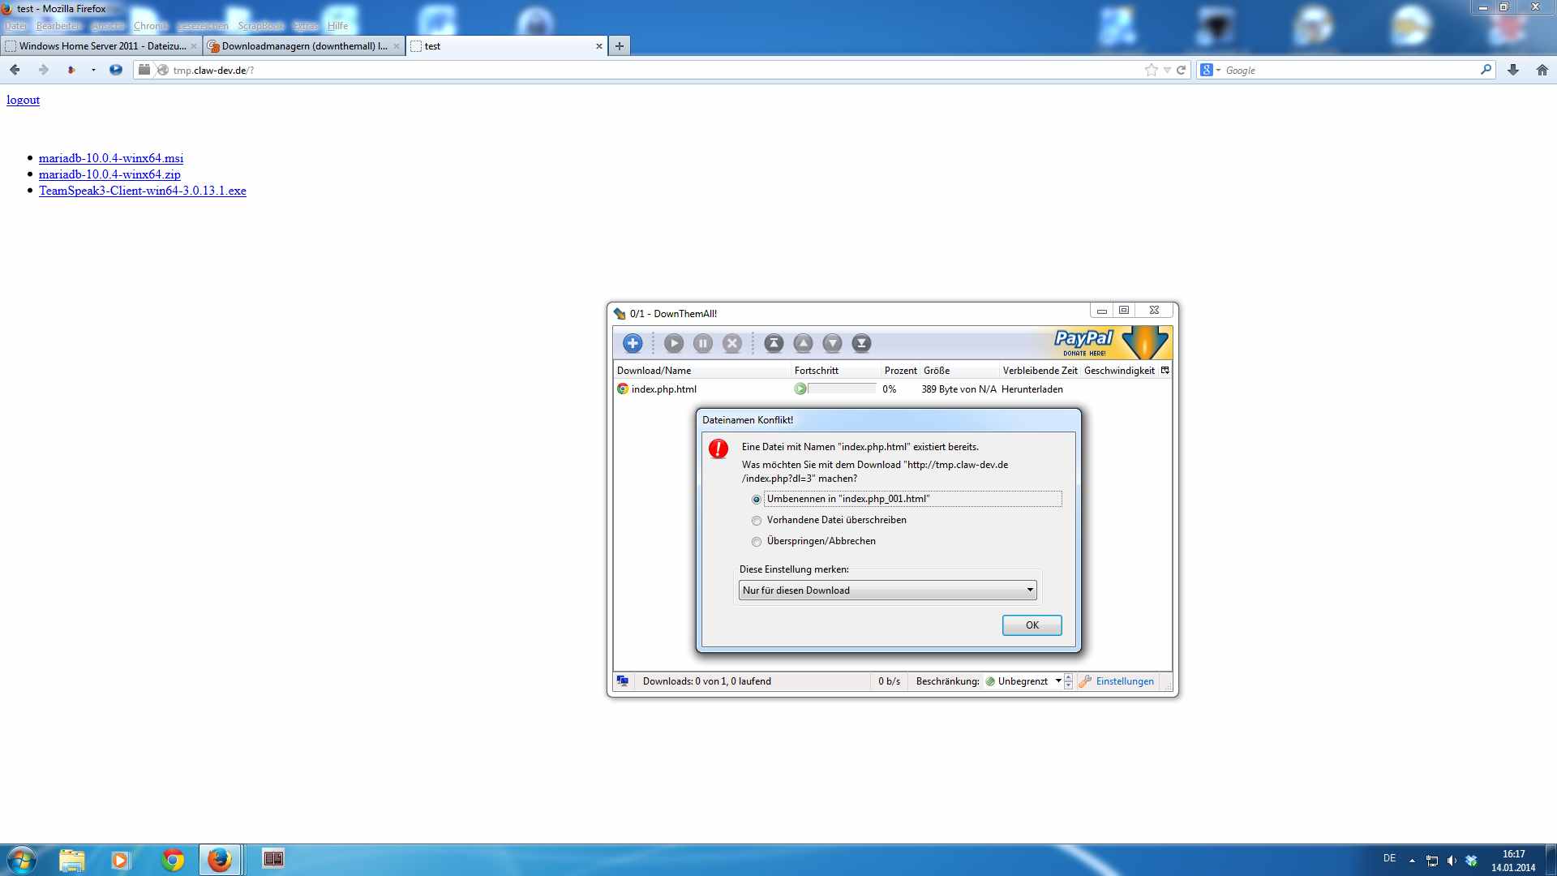Click the pause toolbar icon
The height and width of the screenshot is (876, 1557).
coord(703,343)
